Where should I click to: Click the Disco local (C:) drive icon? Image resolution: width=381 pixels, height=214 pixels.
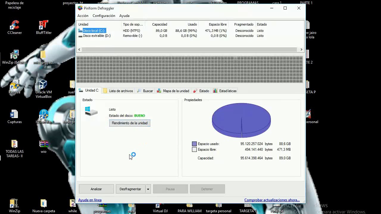(80, 31)
